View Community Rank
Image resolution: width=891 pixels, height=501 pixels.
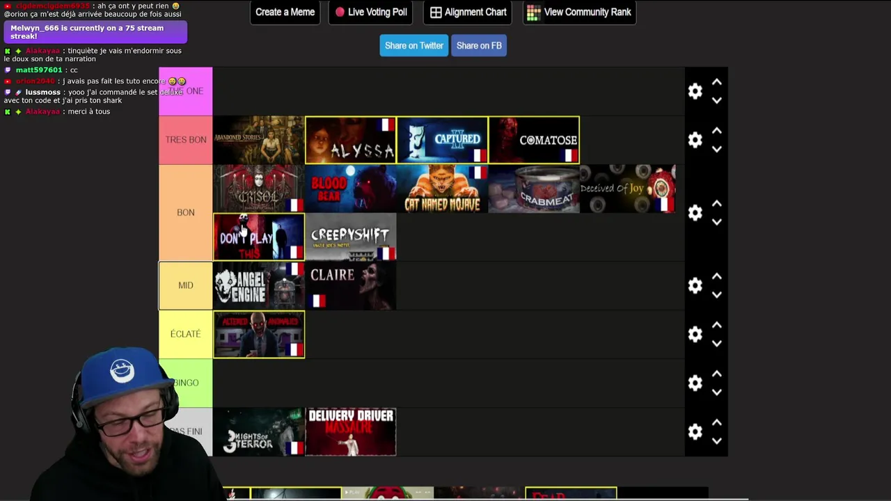pyautogui.click(x=579, y=12)
